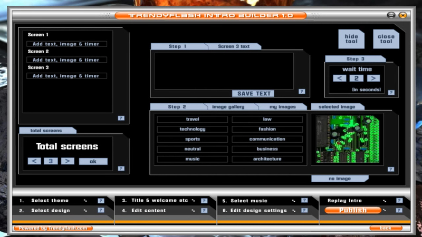
Task: Choose the music image category
Action: click(193, 159)
